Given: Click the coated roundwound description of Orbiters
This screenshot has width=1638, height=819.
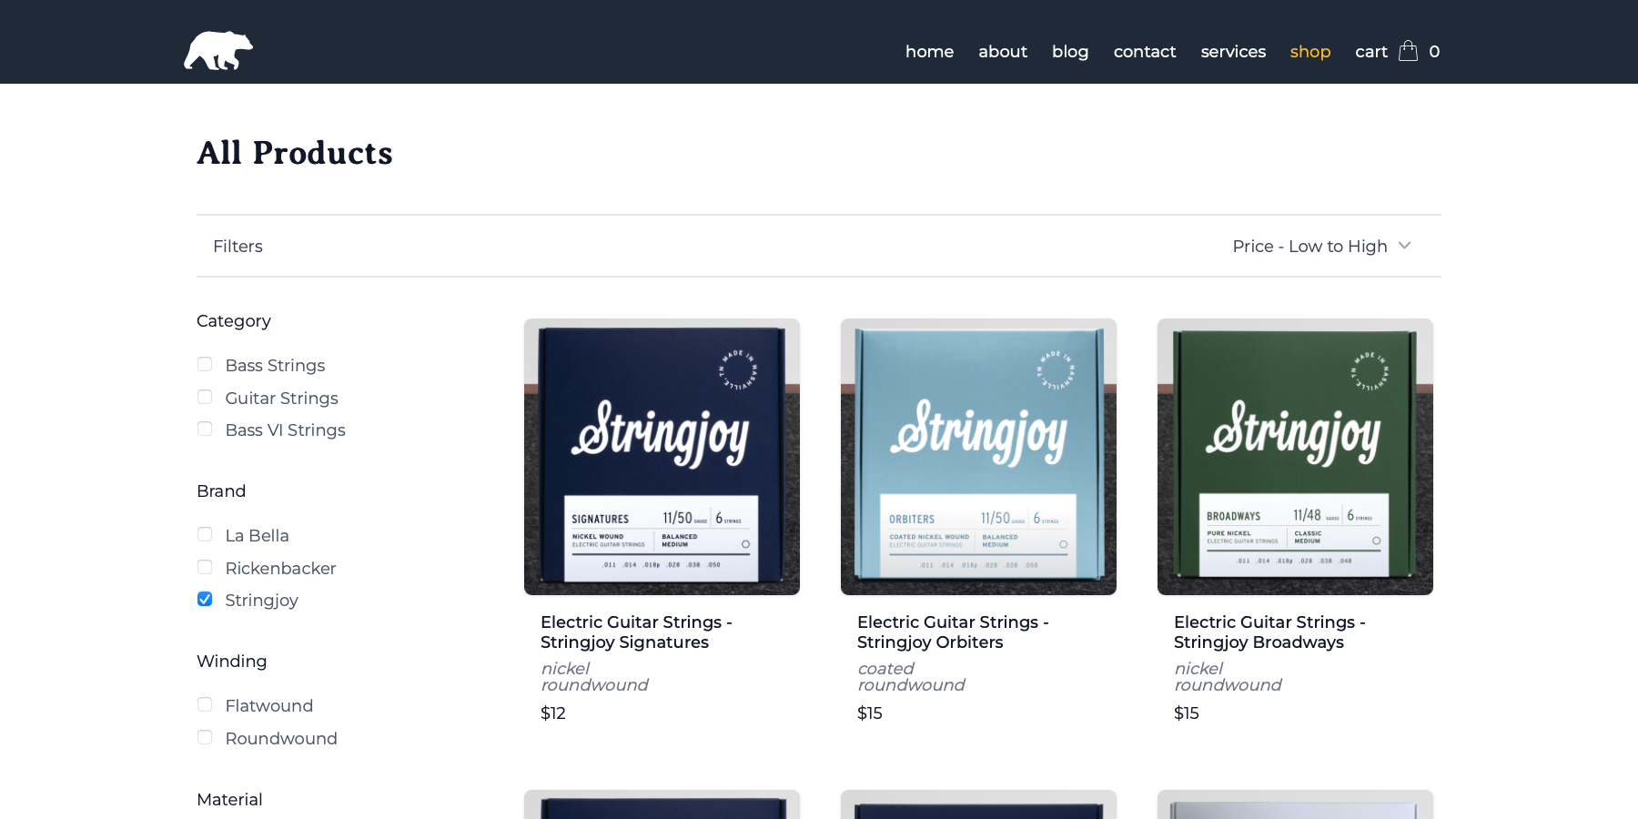Looking at the screenshot, I should coord(911,677).
